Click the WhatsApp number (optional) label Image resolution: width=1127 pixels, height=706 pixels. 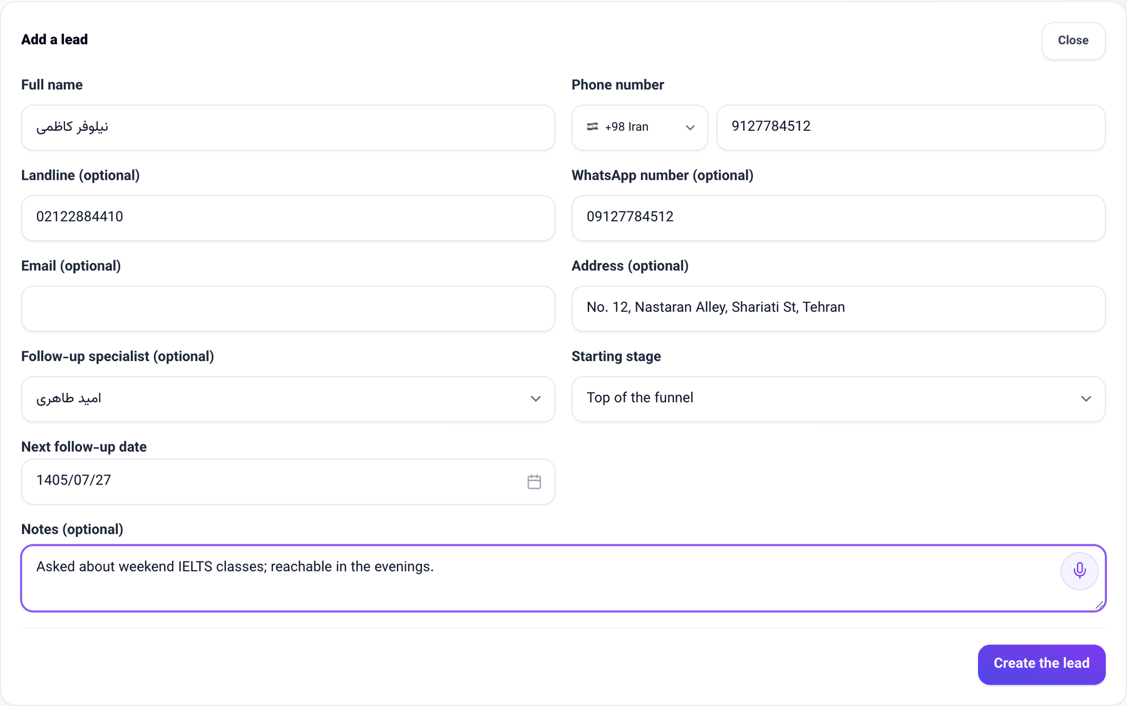coord(662,176)
